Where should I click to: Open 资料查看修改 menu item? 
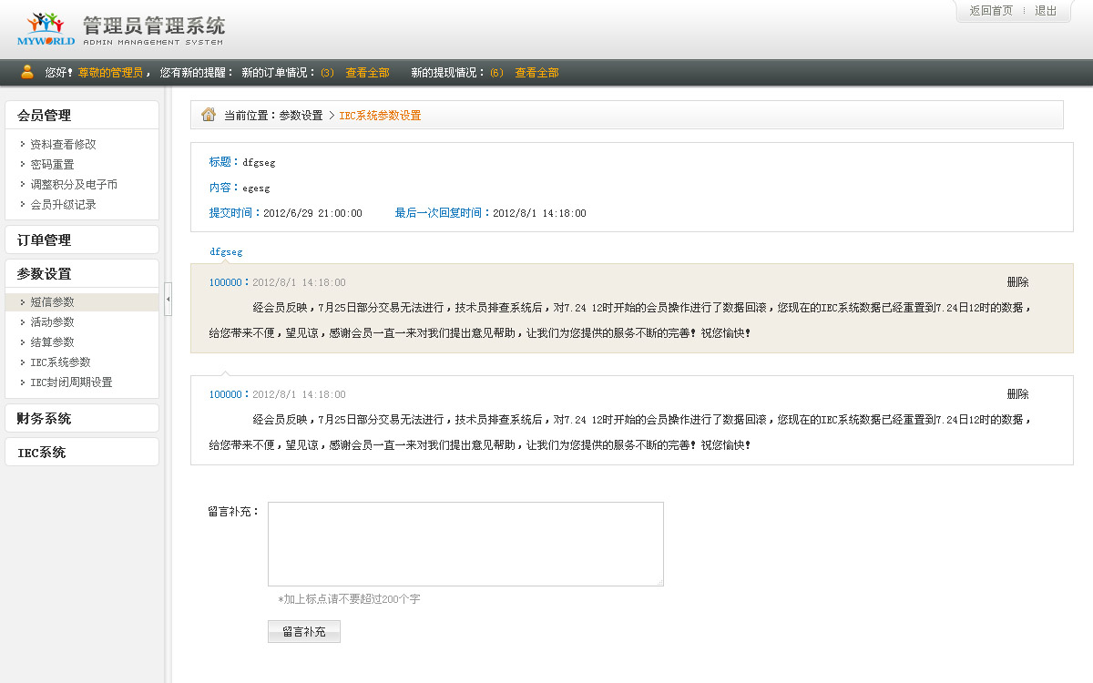pyautogui.click(x=63, y=144)
